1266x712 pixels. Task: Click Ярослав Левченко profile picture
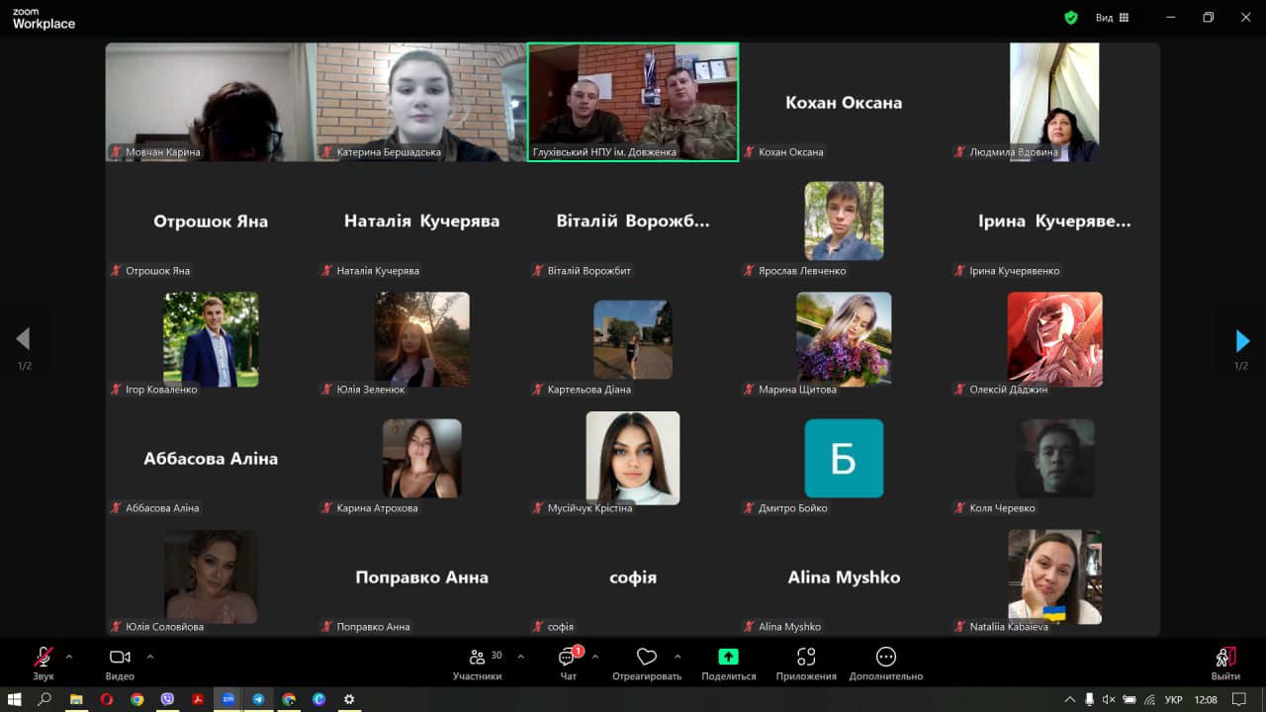[x=844, y=221]
